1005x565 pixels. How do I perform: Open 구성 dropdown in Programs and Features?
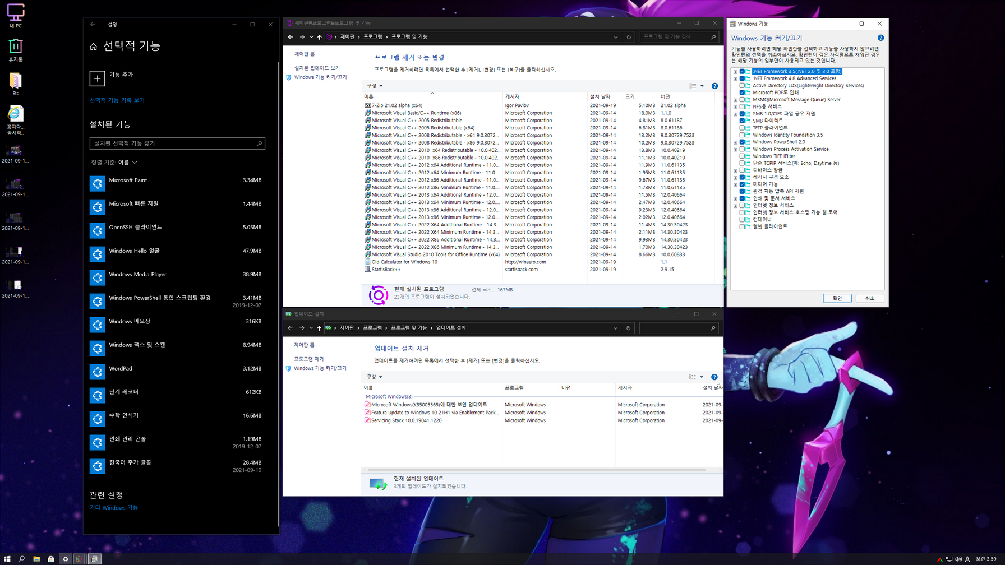click(x=375, y=86)
